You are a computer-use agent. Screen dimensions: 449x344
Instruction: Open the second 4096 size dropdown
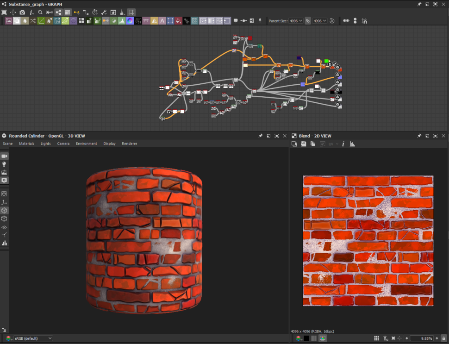319,21
